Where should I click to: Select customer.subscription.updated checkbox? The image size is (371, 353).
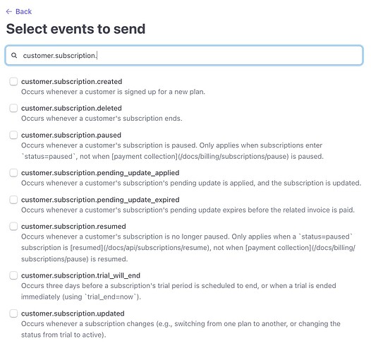tap(13, 313)
